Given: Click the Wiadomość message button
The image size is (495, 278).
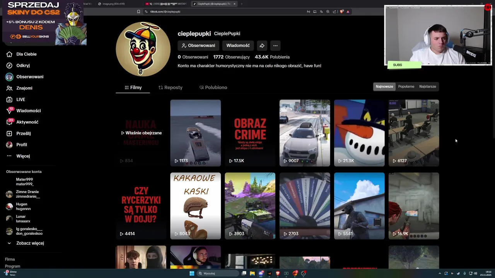Looking at the screenshot, I should [x=238, y=46].
